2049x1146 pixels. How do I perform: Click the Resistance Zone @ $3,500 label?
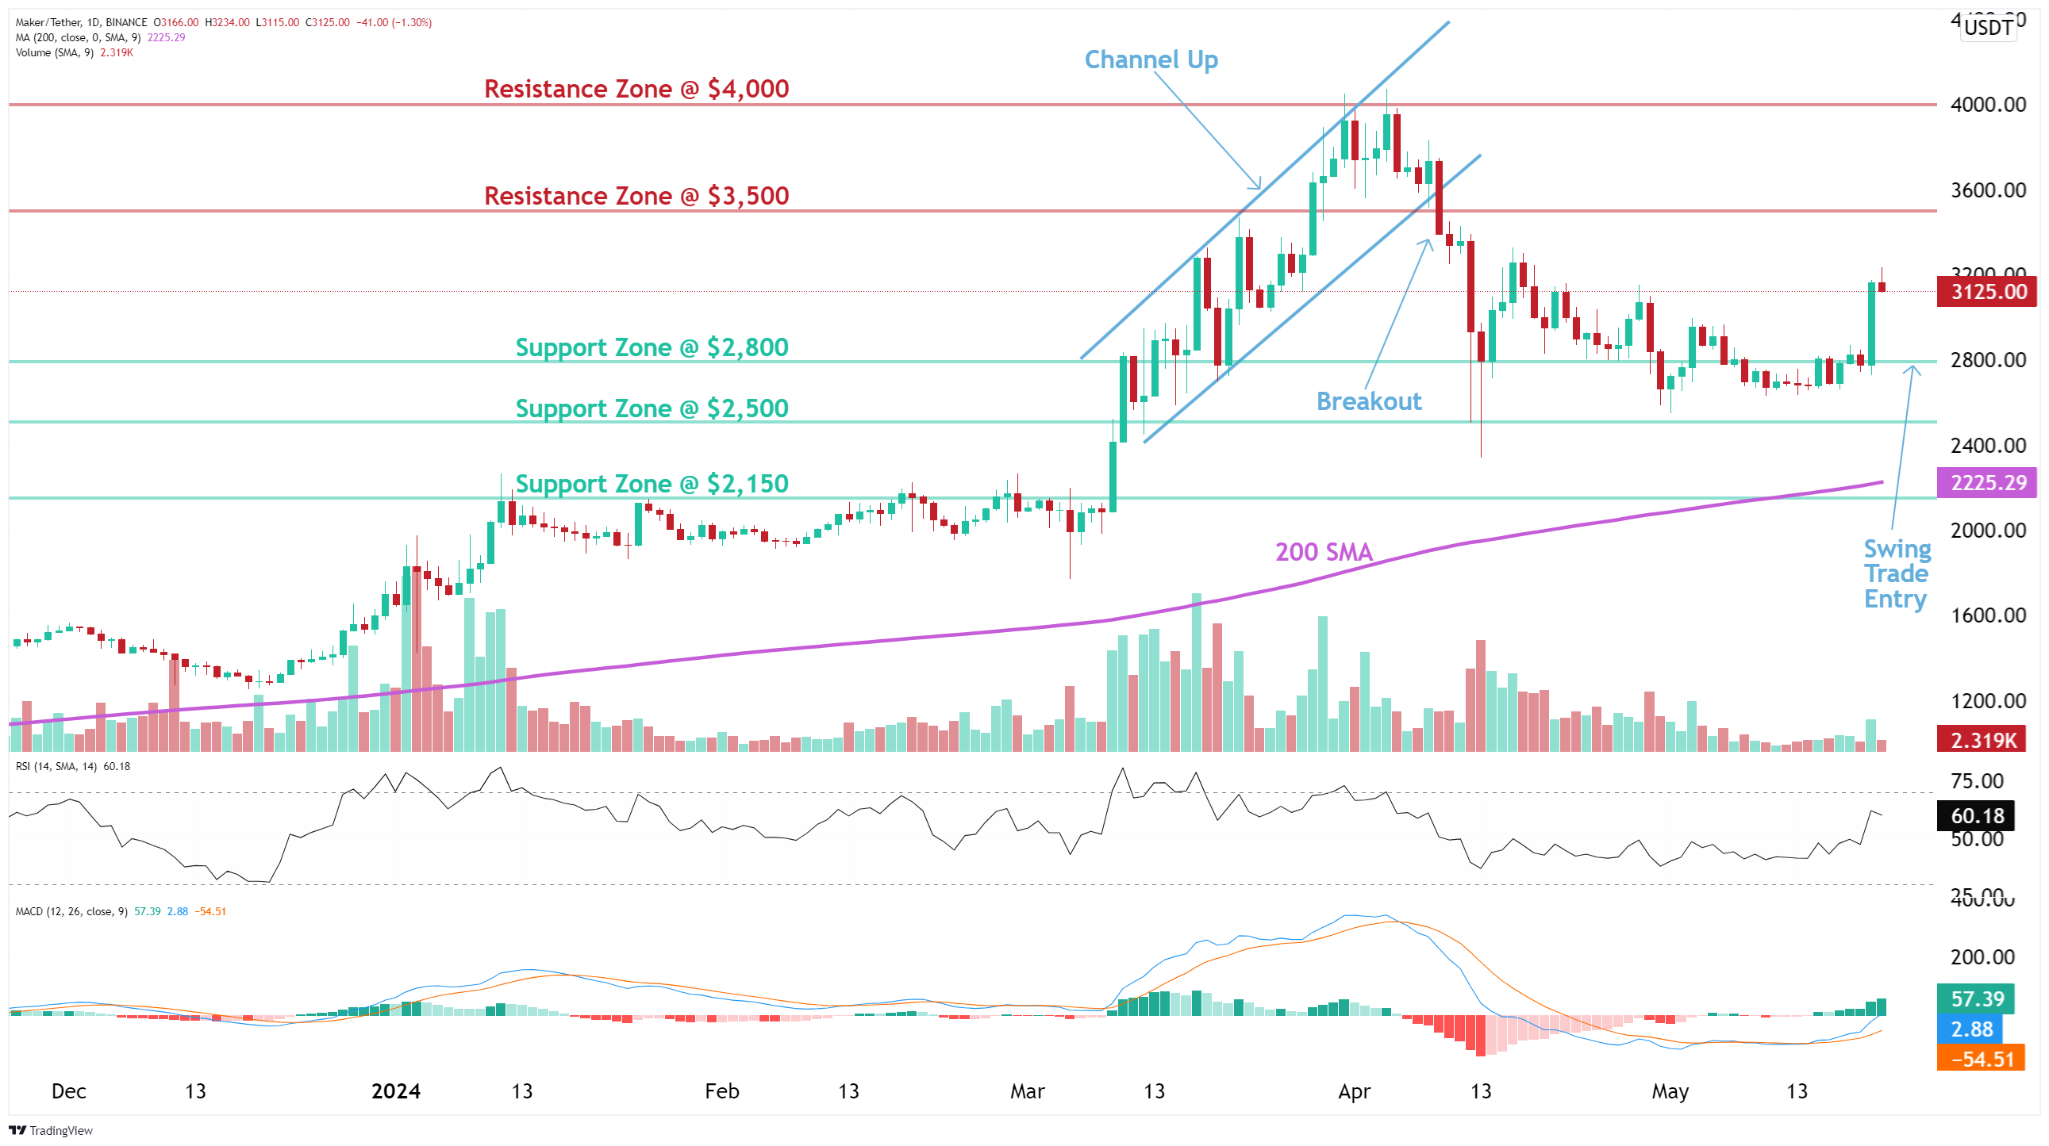(x=636, y=196)
